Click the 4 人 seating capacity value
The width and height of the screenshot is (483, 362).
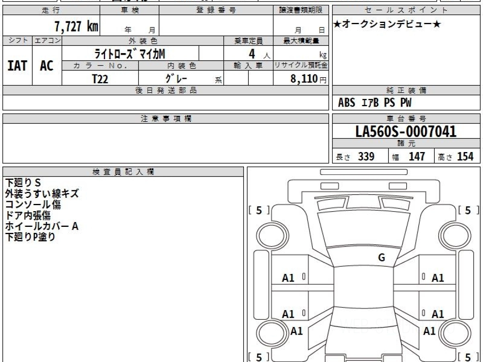[259, 53]
